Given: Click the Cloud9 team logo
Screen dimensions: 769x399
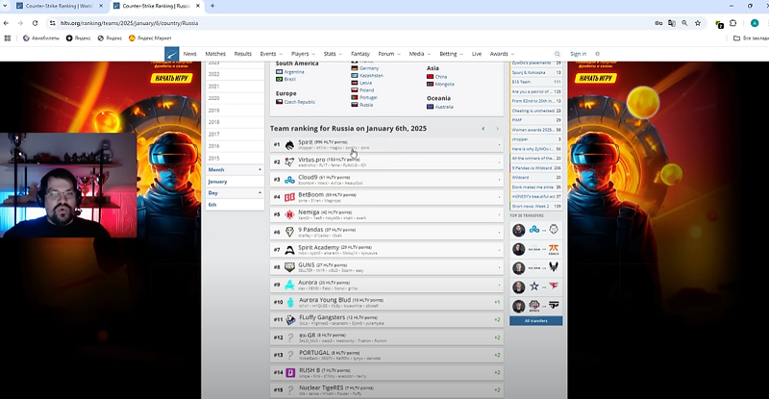Looking at the screenshot, I should (x=290, y=180).
